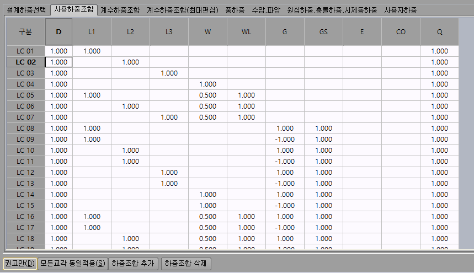Select the LC 07 row header
Screen dimensions: 474x273
pyautogui.click(x=26, y=117)
